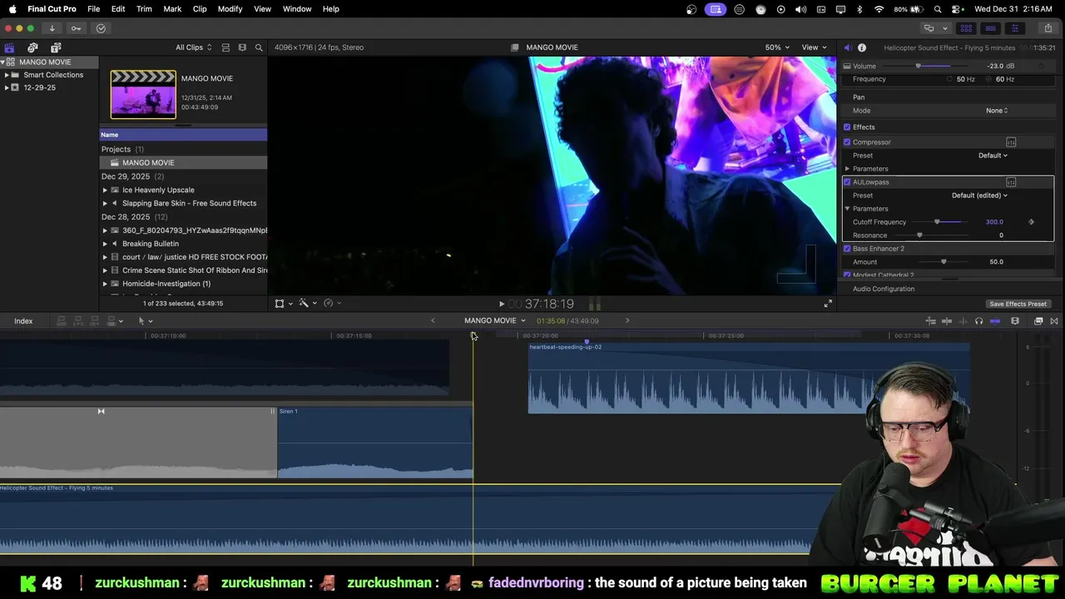Toggle filmstrip/list view icon in browser
This screenshot has height=599, width=1065.
tap(242, 47)
